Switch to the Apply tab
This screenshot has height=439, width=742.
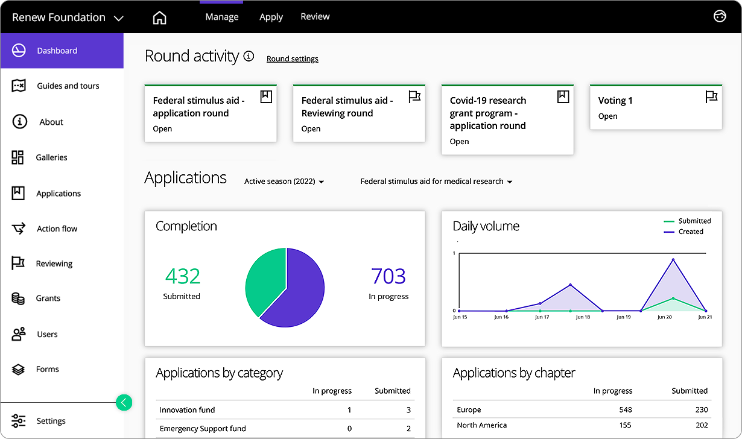click(x=271, y=17)
